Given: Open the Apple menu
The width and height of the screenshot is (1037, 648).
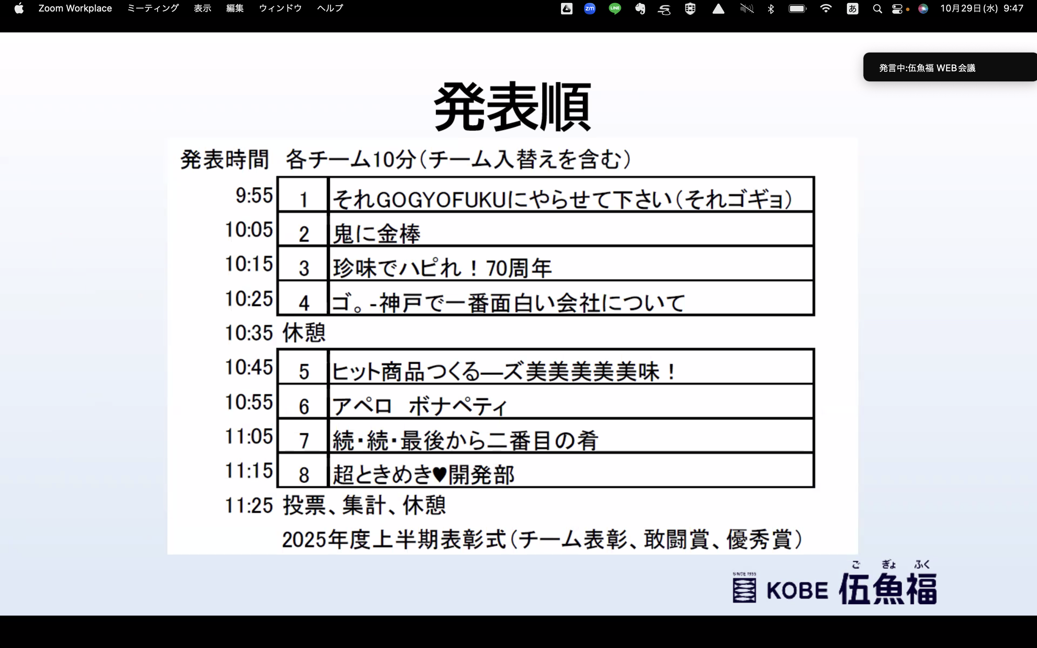Looking at the screenshot, I should click(19, 9).
